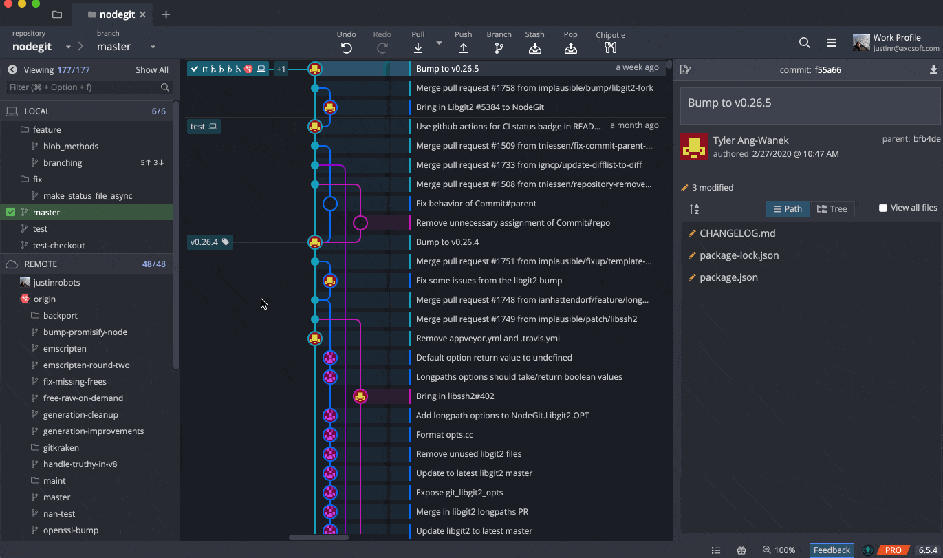Image resolution: width=943 pixels, height=558 pixels.
Task: Select the nodegit repository tab
Action: 111,14
